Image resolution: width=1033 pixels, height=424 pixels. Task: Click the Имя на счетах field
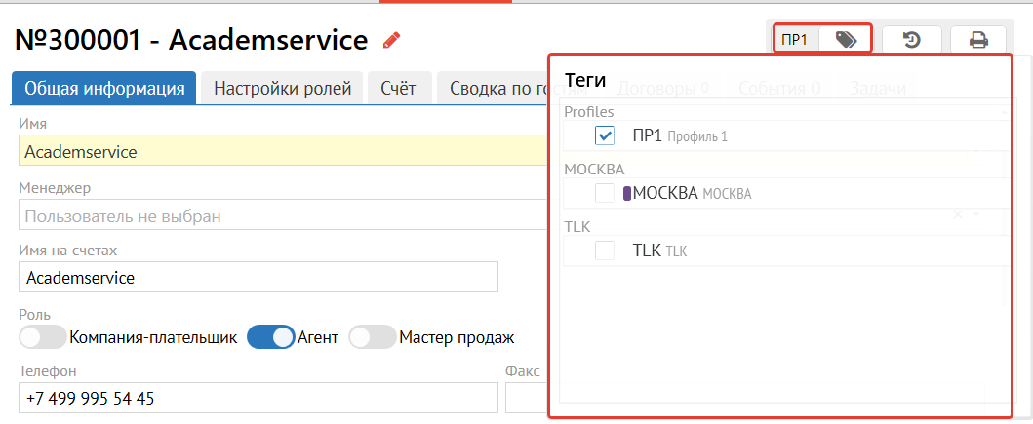[x=258, y=277]
